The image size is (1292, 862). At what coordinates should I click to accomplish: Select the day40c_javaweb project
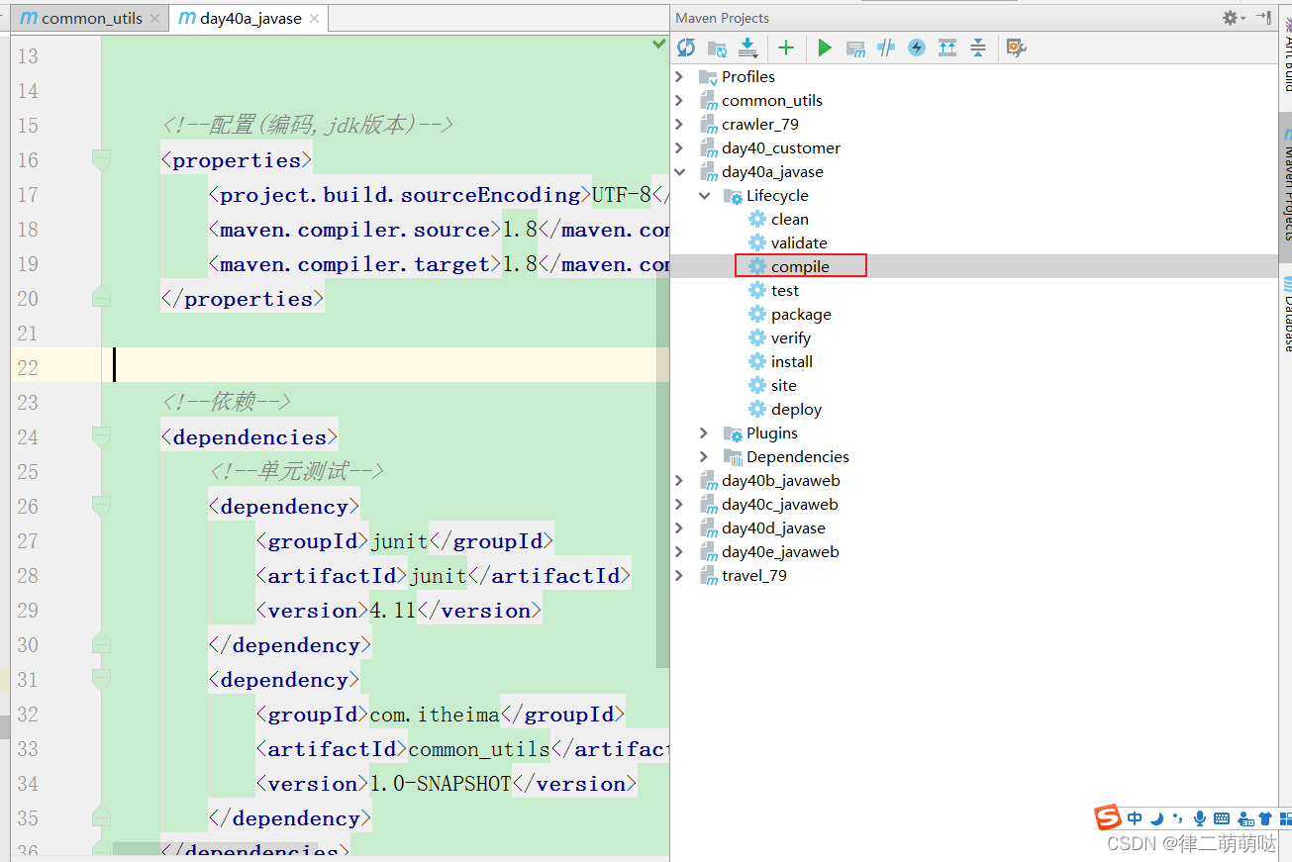pos(779,504)
